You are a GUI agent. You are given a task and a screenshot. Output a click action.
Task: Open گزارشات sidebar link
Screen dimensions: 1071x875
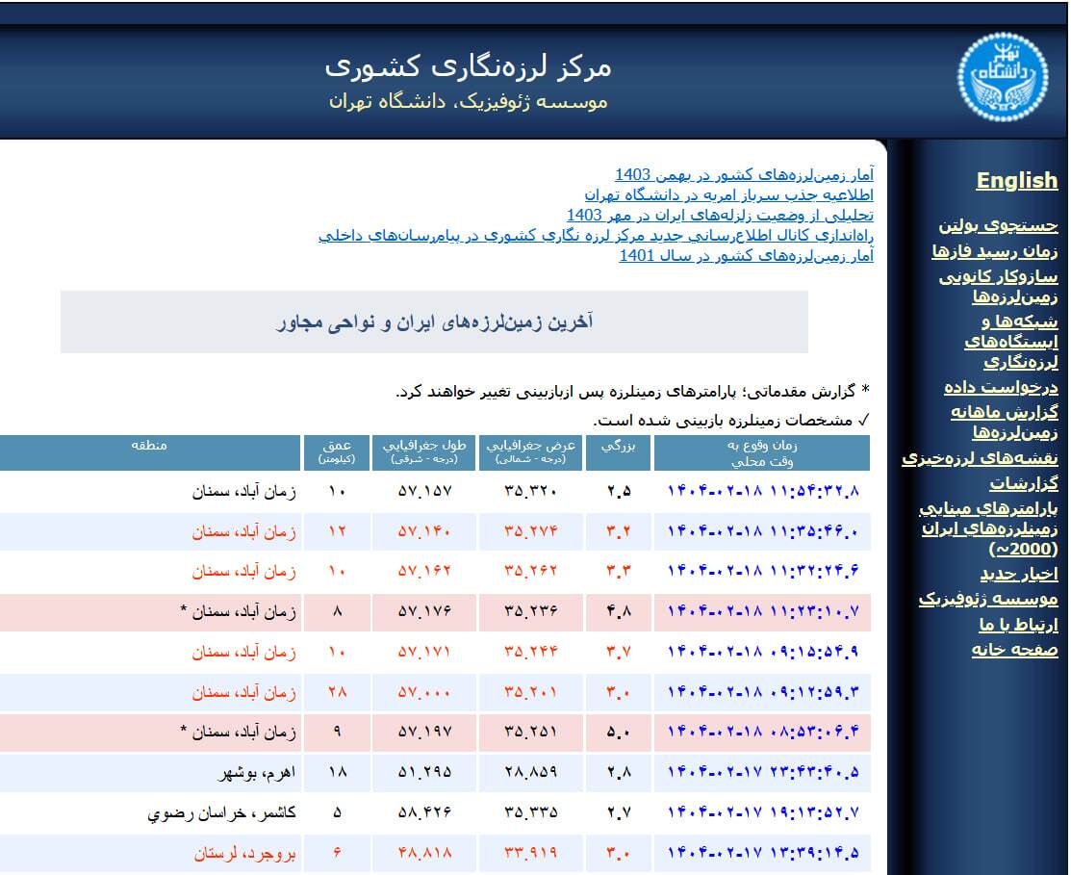(1024, 483)
